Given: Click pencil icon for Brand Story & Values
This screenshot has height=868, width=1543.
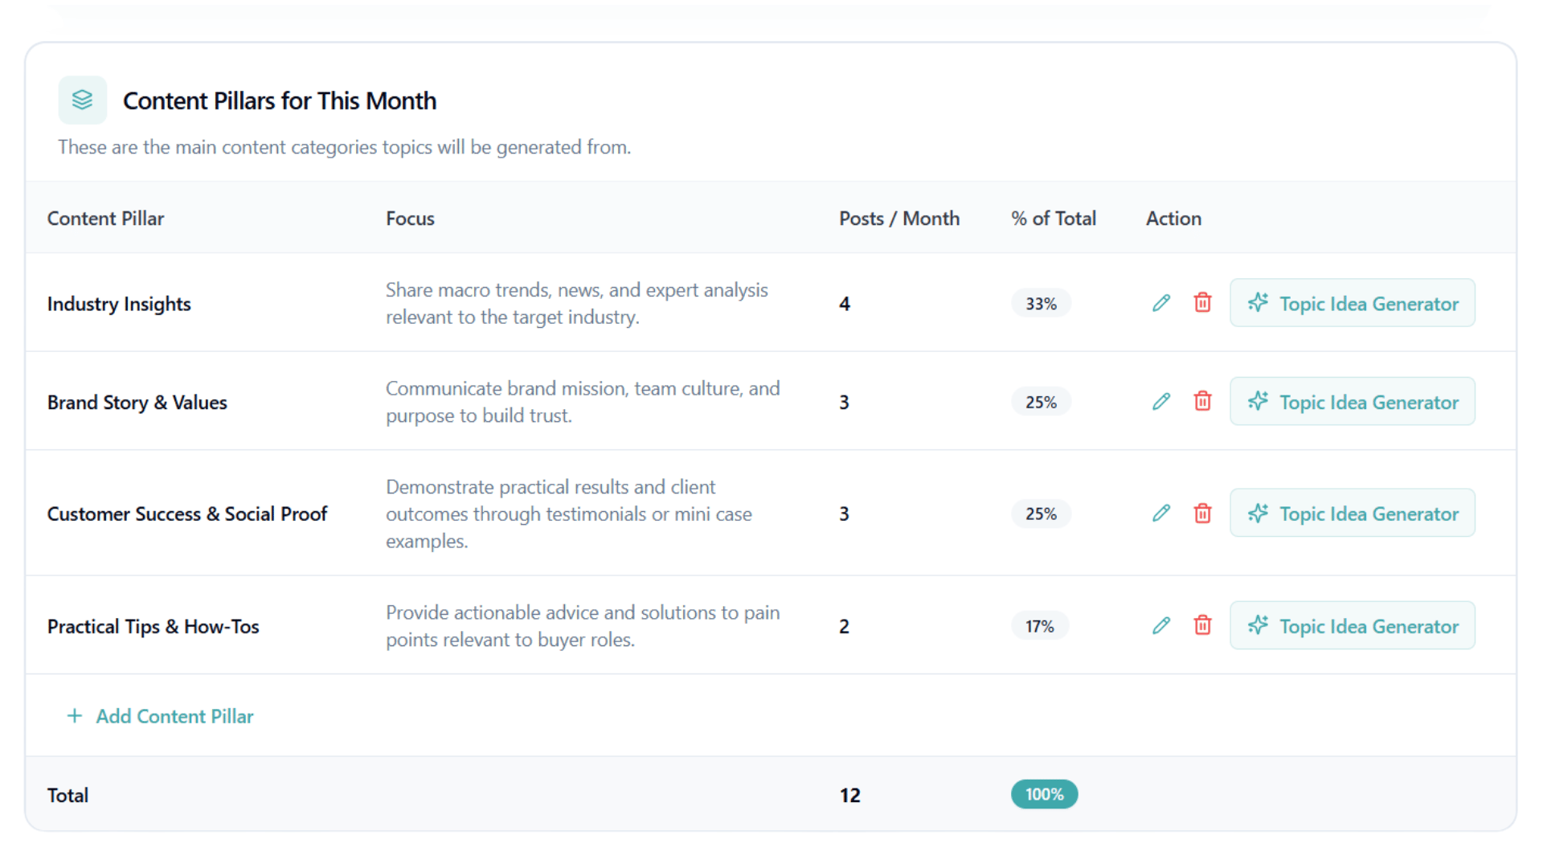Looking at the screenshot, I should (1161, 402).
